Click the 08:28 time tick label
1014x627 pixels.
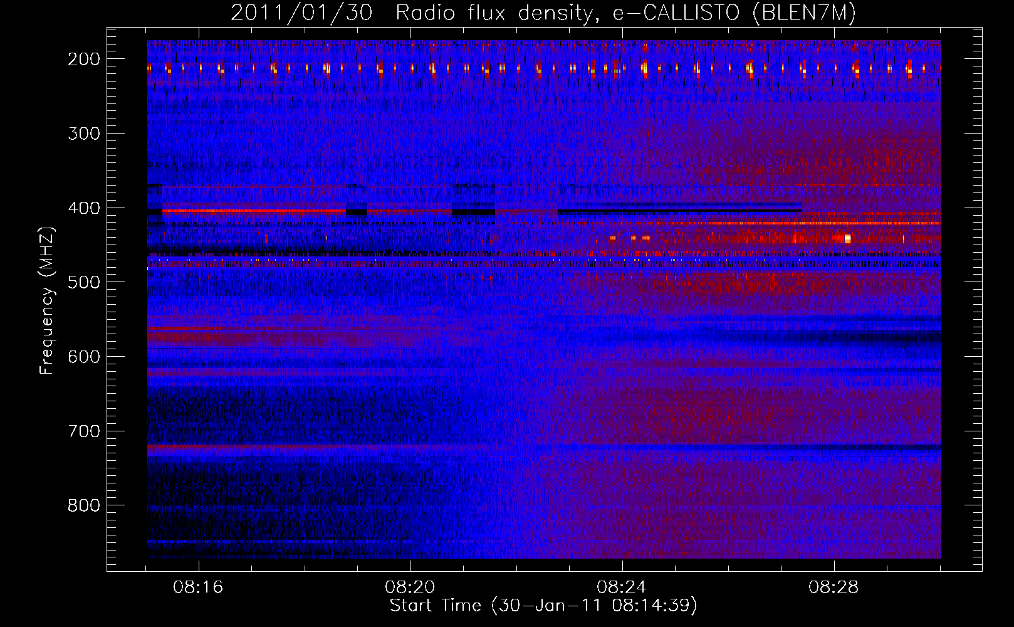pyautogui.click(x=834, y=587)
